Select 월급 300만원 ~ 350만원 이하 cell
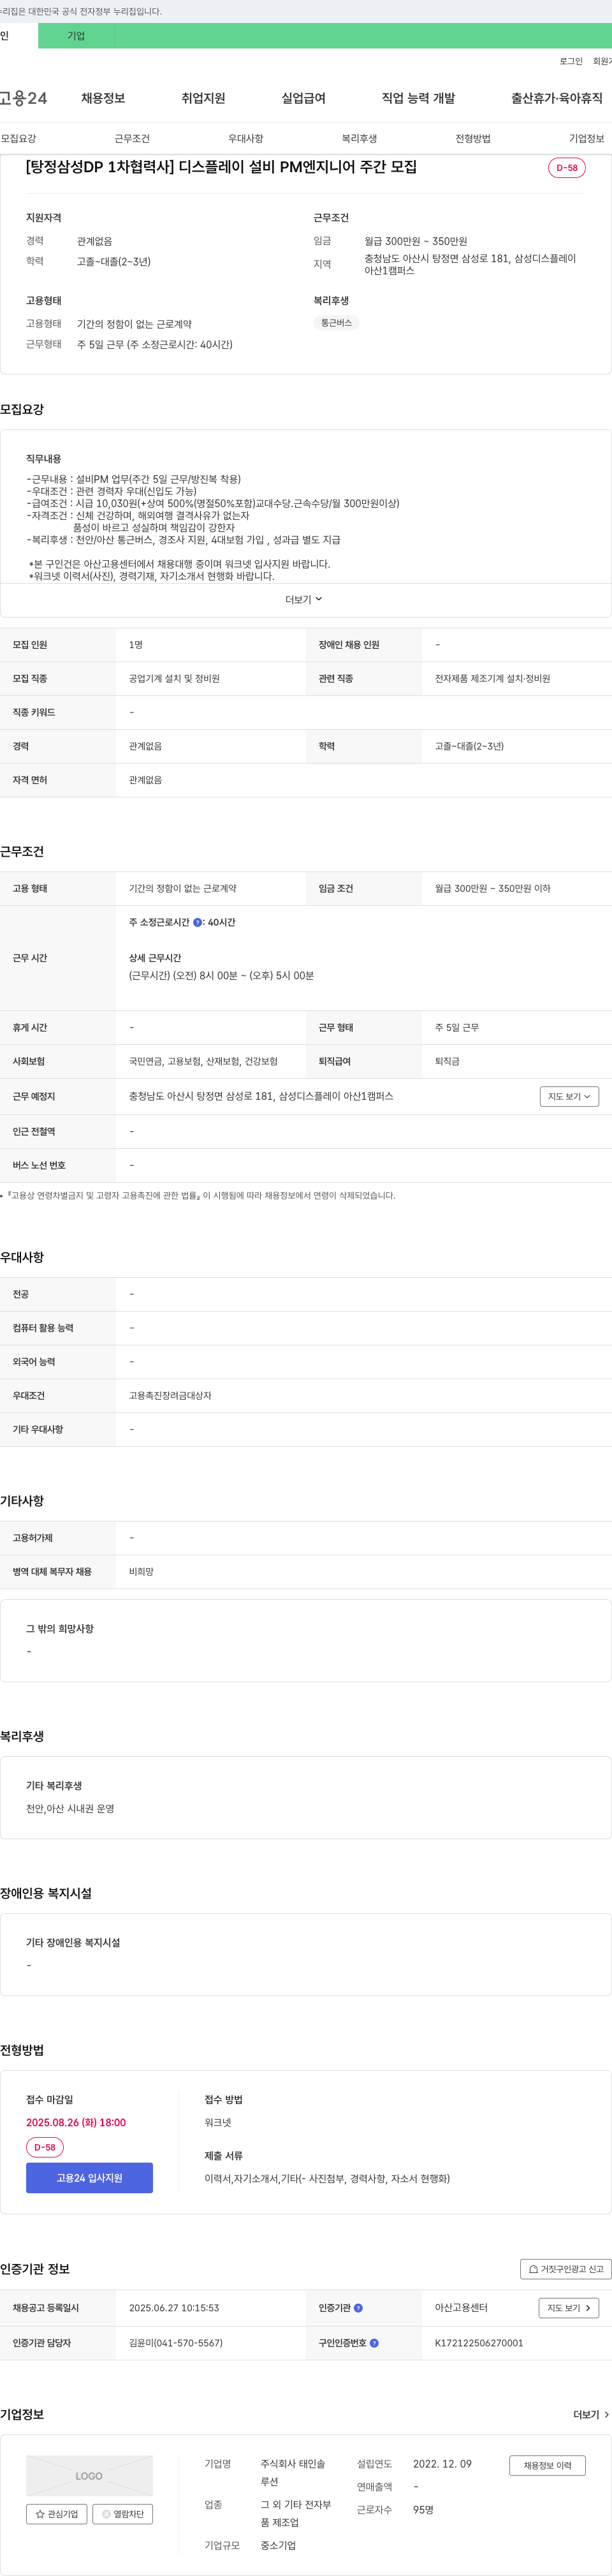 [492, 888]
